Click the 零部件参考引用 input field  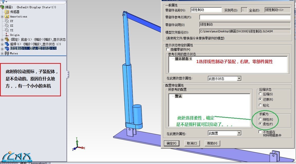coord(245,17)
